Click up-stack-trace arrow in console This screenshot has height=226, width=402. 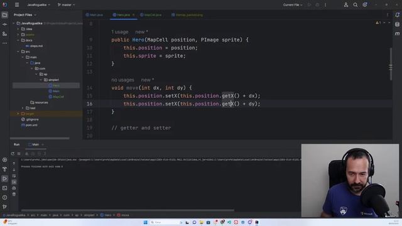click(x=14, y=163)
